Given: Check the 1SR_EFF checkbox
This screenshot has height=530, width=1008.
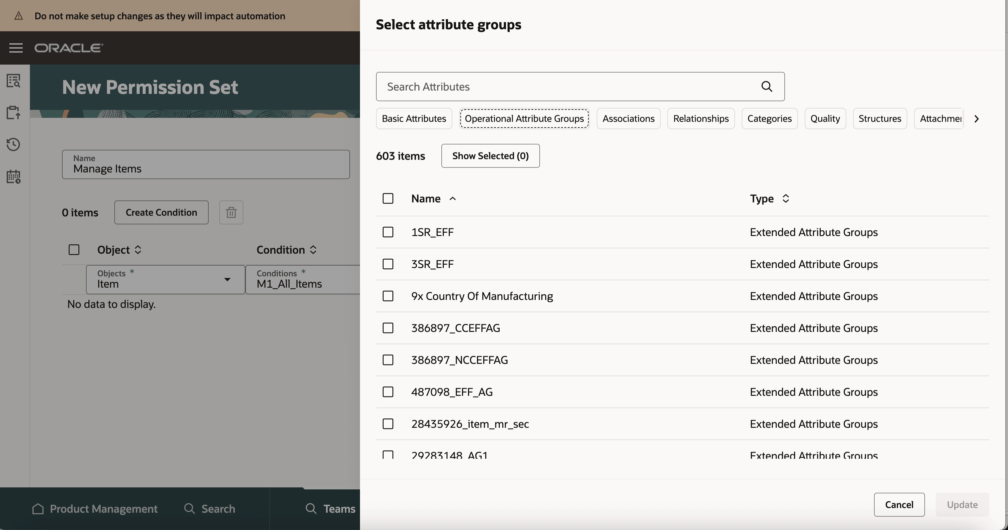Looking at the screenshot, I should 388,232.
